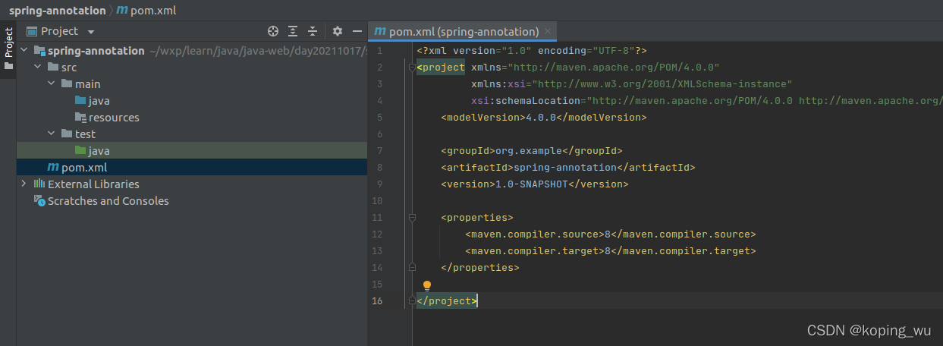Screen dimensions: 943x346
Task: Click the light bulb intention icon
Action: click(426, 285)
